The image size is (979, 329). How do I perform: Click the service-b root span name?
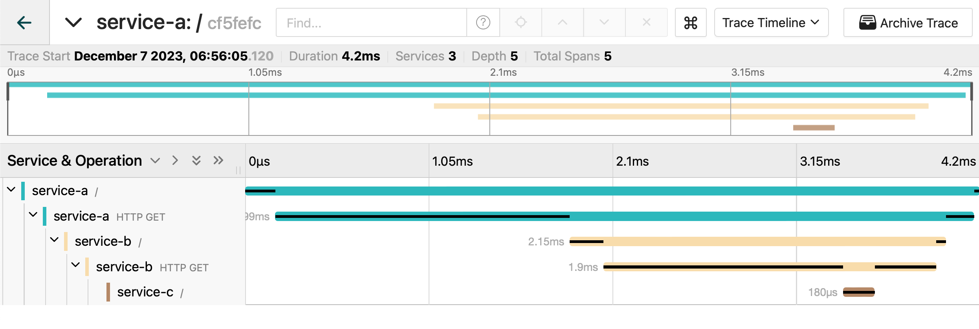[103, 241]
